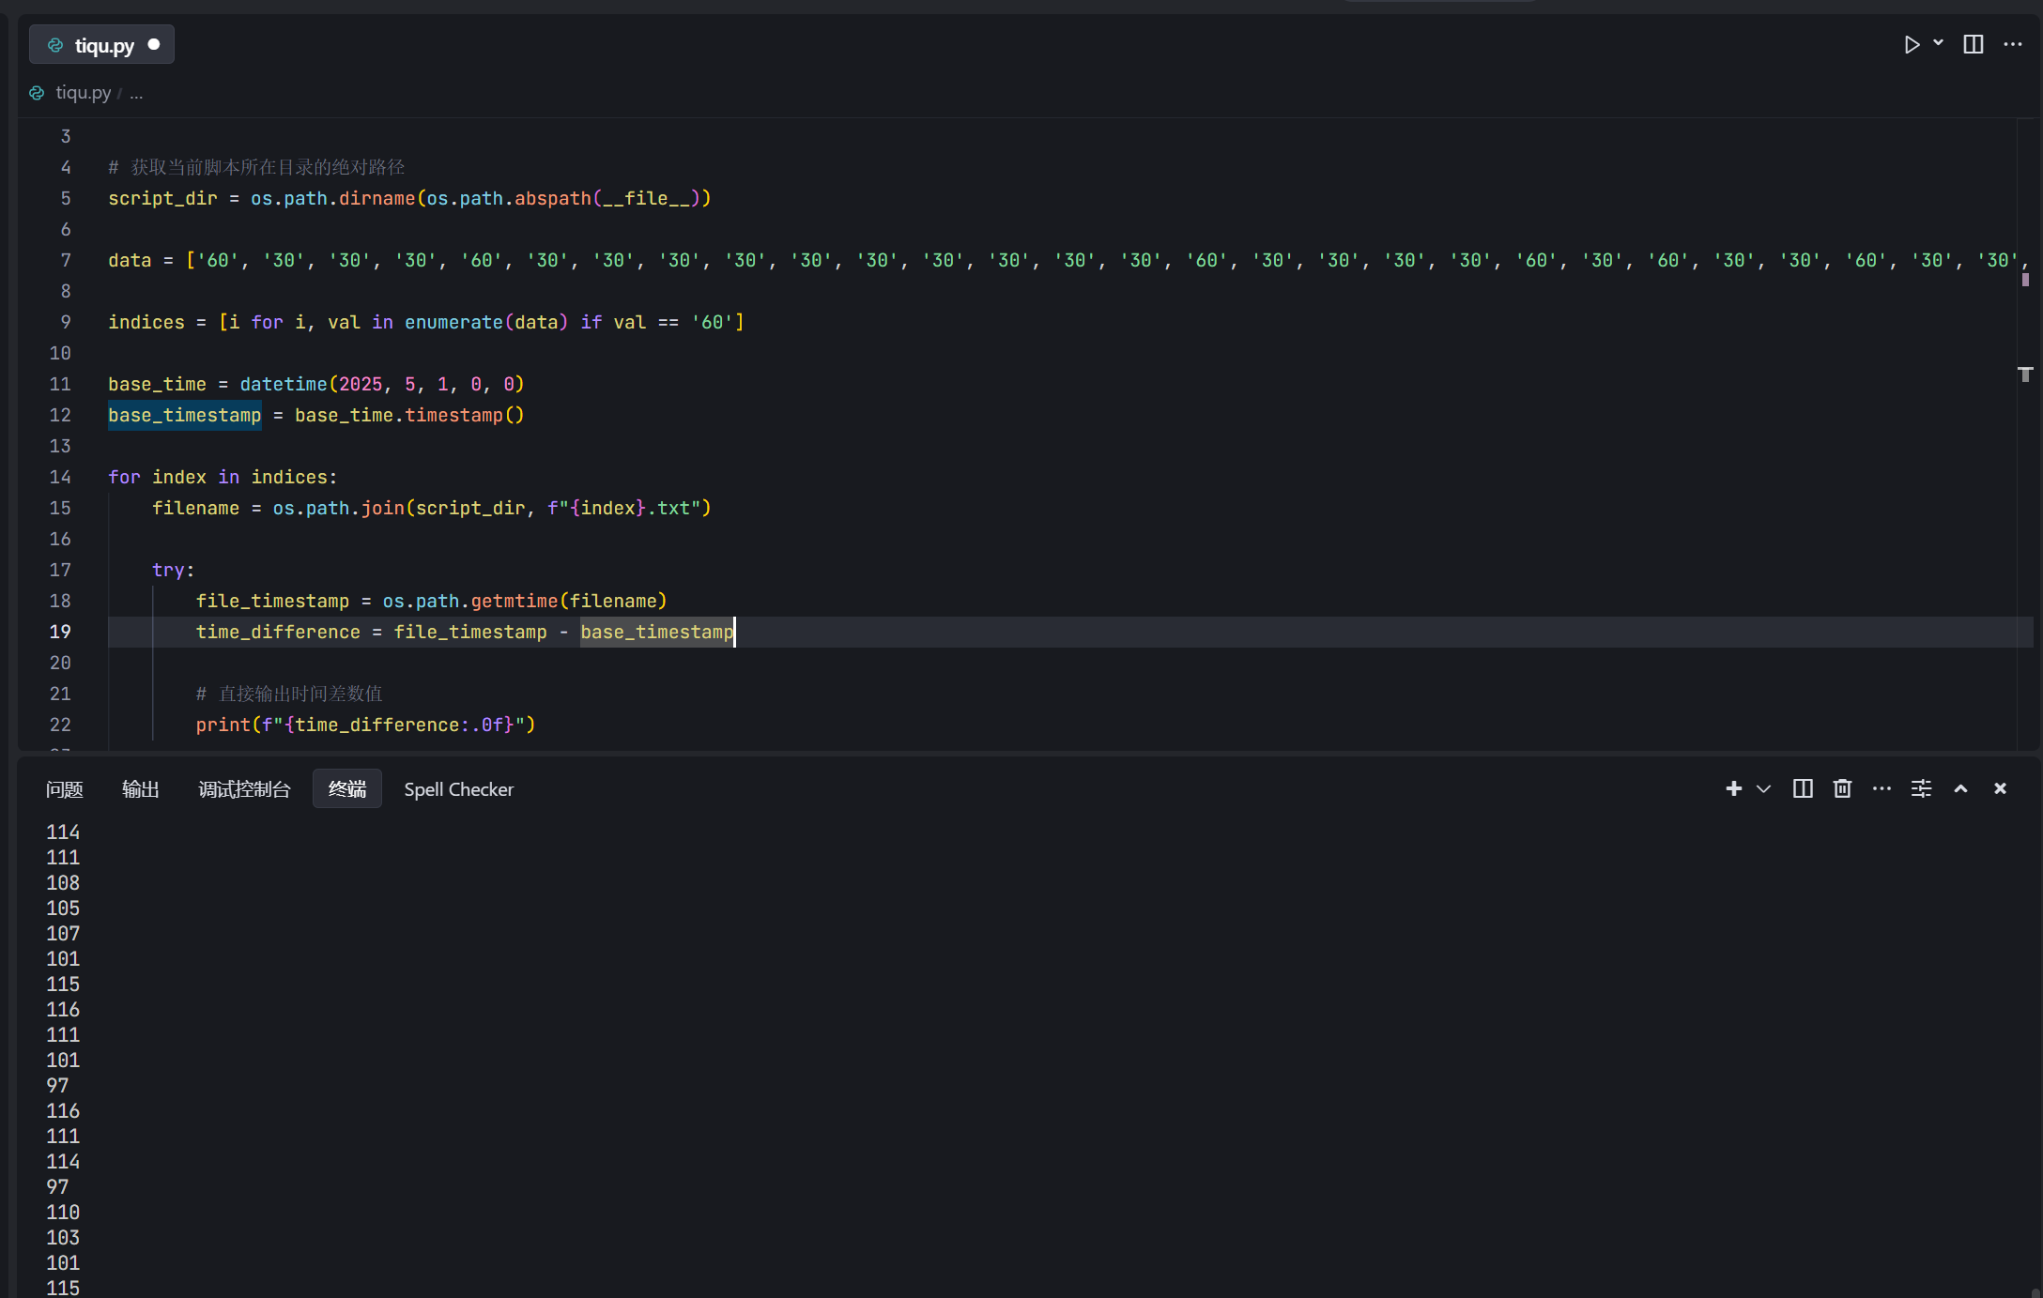Click unsaved dot on tiqu.py tab

tap(154, 44)
